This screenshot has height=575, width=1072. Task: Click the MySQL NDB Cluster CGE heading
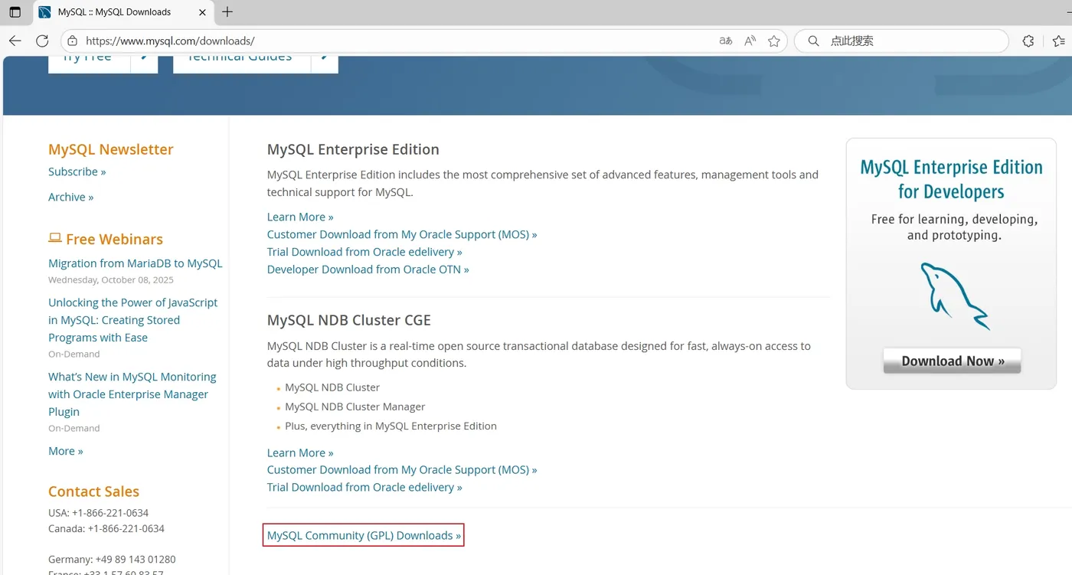(x=349, y=320)
